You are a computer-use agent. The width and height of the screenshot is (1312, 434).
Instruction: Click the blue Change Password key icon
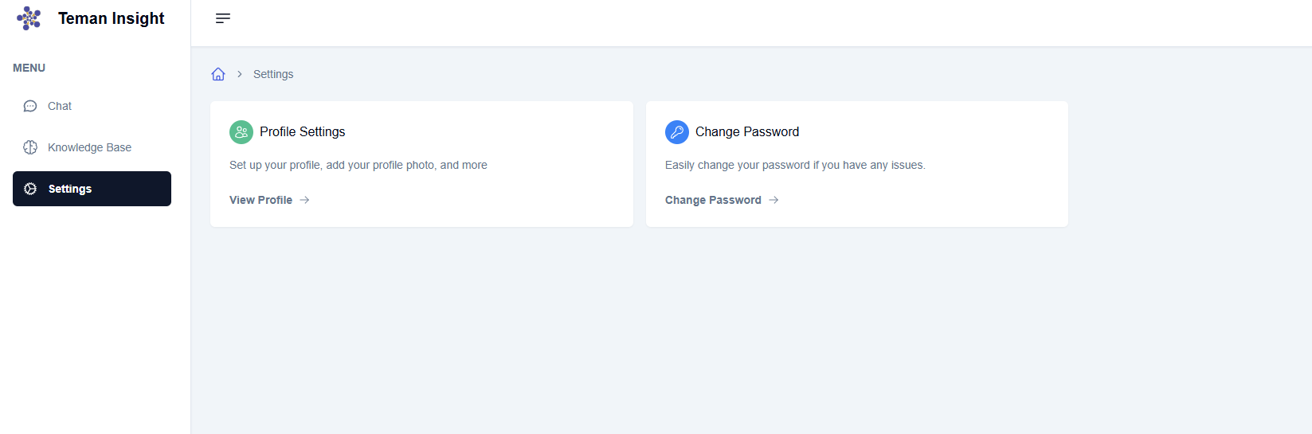[x=677, y=132]
